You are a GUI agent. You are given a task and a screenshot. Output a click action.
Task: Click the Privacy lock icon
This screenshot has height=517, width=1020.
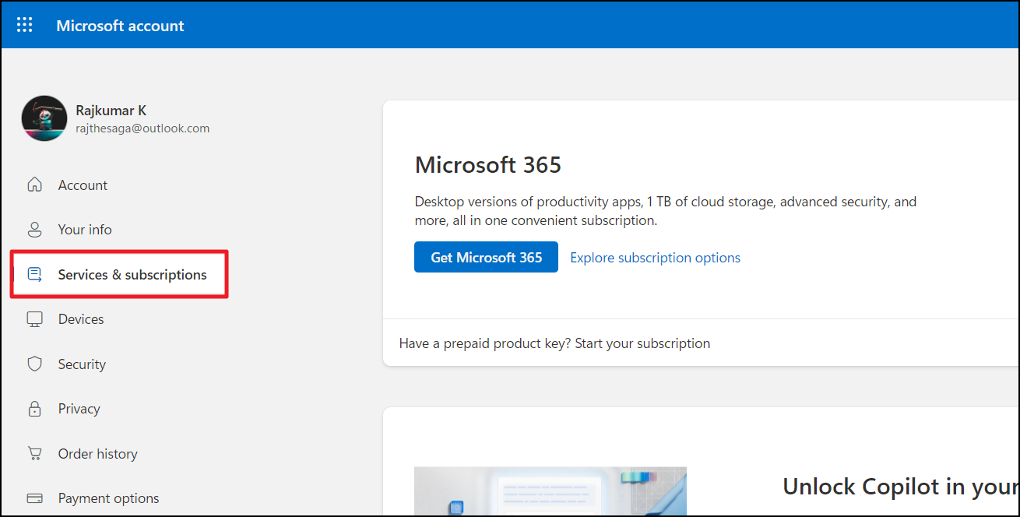tap(34, 409)
